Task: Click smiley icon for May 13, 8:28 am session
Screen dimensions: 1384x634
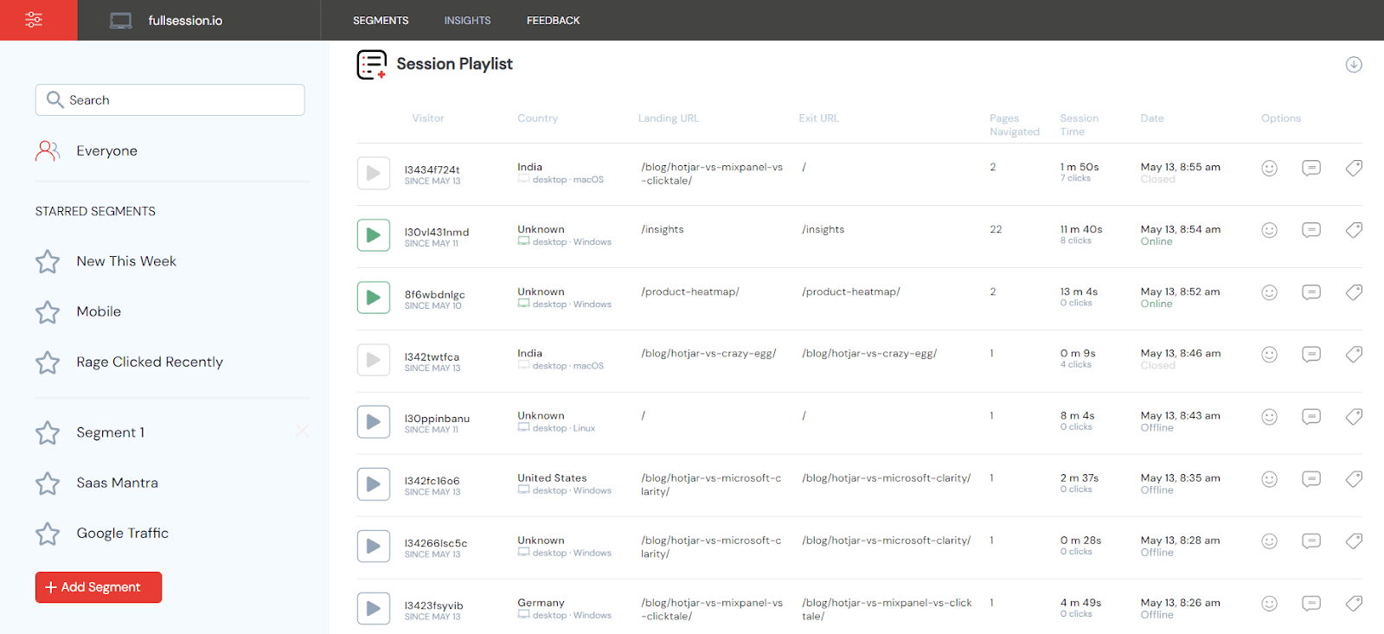Action: pos(1269,541)
